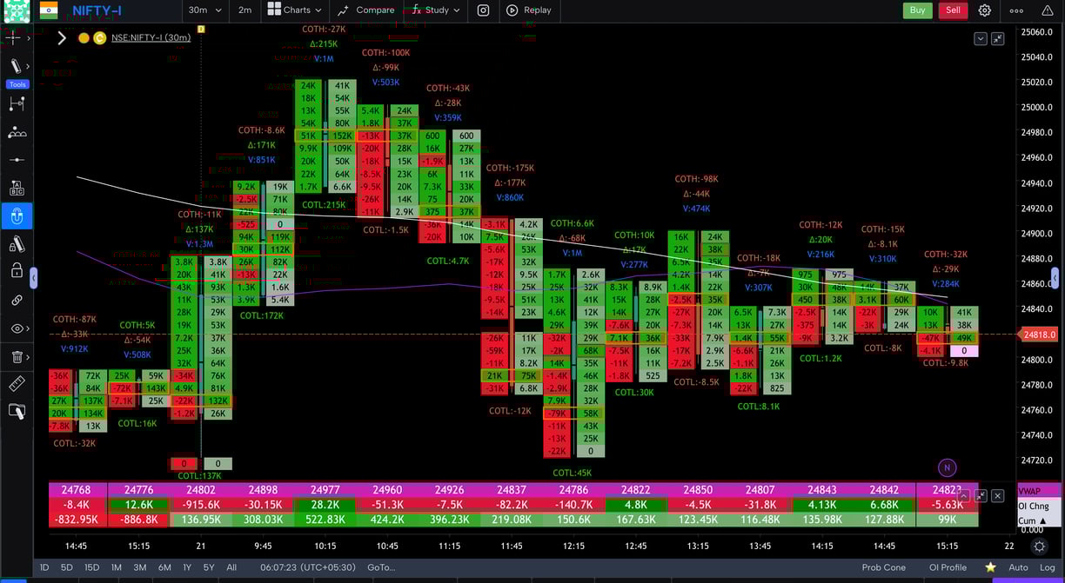Click the GoTo... date button
Screen dimensions: 1065x583
(x=381, y=567)
